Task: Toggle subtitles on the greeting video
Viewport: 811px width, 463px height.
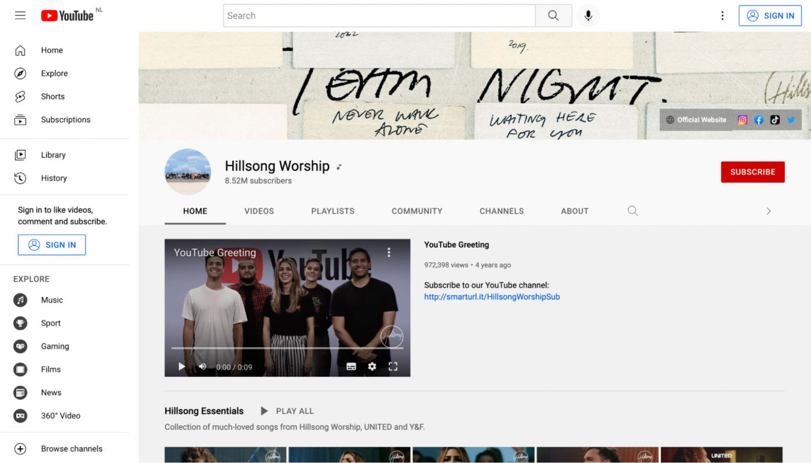Action: [351, 366]
